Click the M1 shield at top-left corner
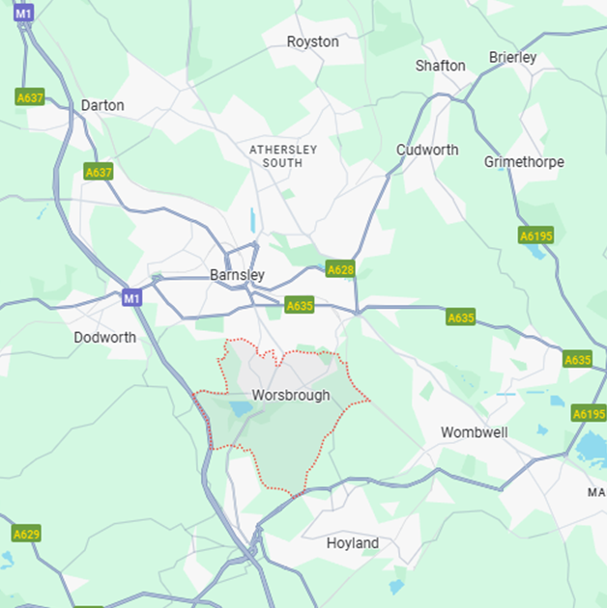This screenshot has width=607, height=608. click(24, 14)
